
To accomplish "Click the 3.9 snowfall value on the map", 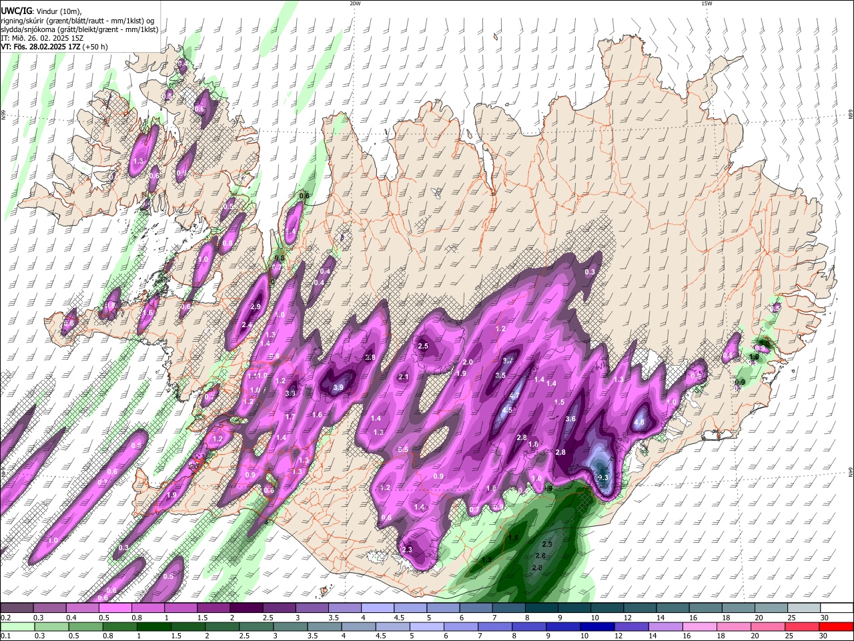I will (338, 387).
